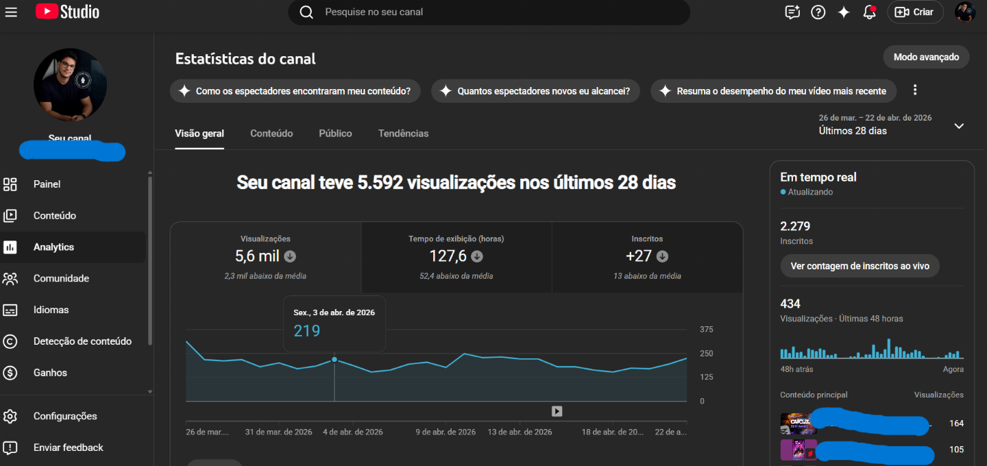987x466 pixels.
Task: Click Criar button
Action: pos(915,12)
